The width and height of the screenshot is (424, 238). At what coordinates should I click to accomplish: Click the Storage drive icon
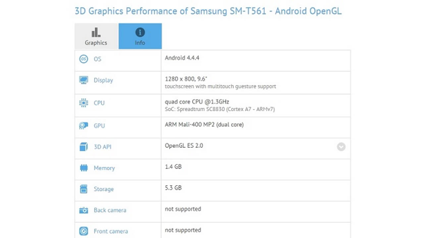[83, 189]
